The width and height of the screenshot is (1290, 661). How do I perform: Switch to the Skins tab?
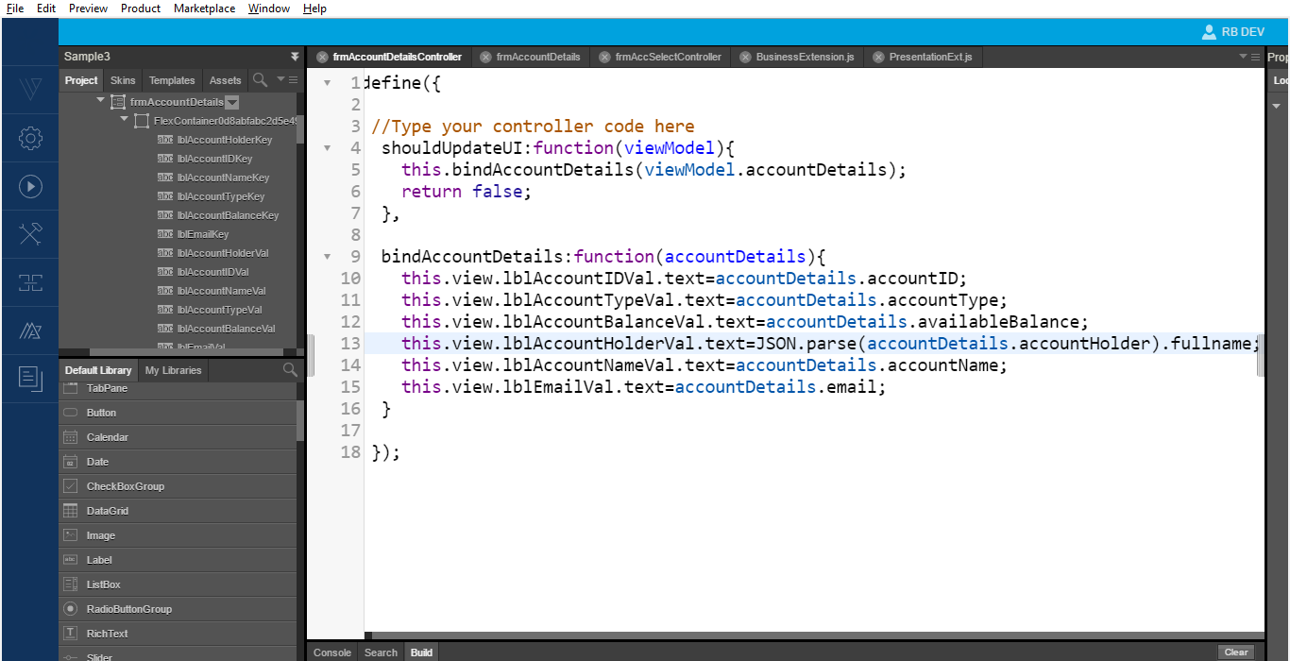[123, 80]
